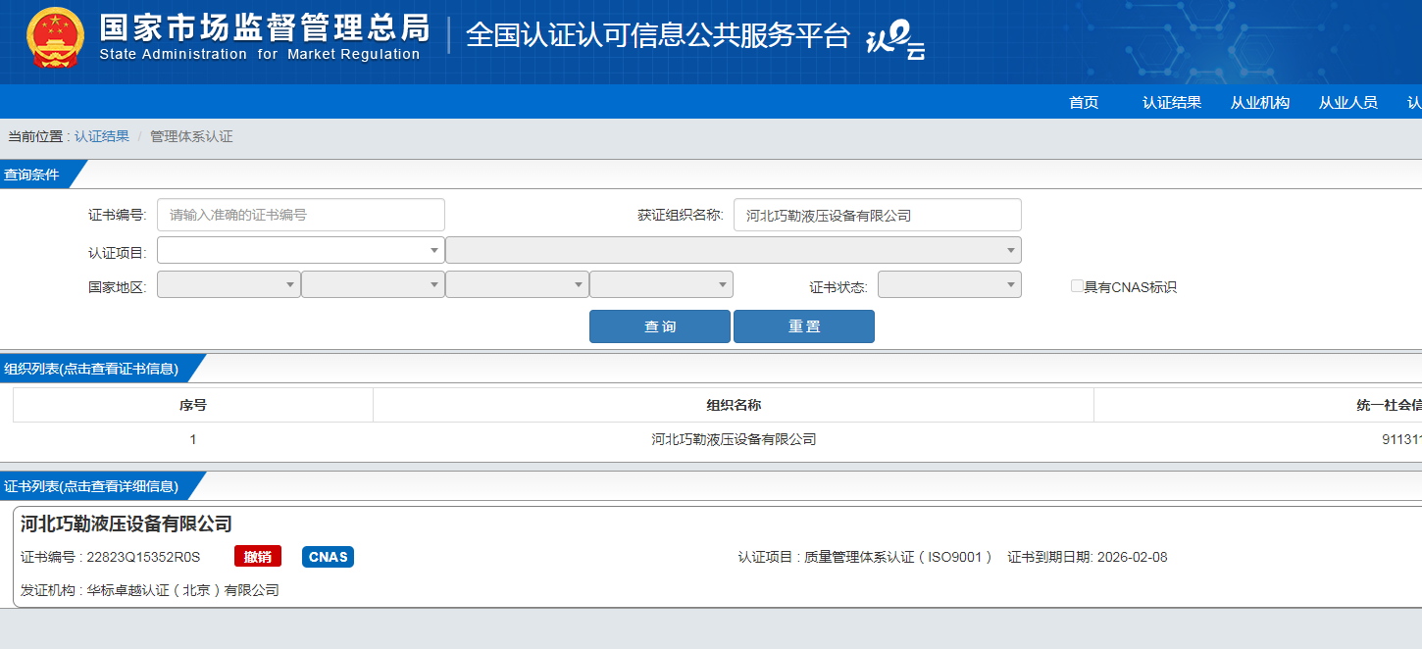Image resolution: width=1422 pixels, height=649 pixels.
Task: Click the 重置 reset button
Action: pos(804,326)
